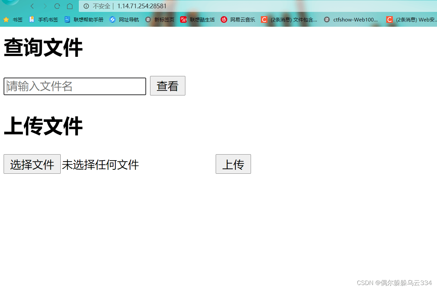The height and width of the screenshot is (289, 437).
Task: Open the 书签 star bookmarks menu
Action: pos(13,20)
